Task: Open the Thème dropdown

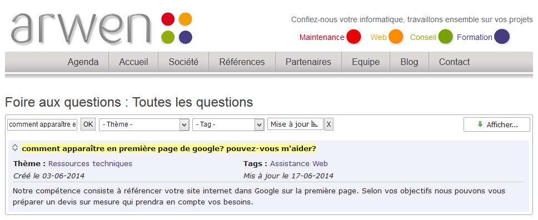Action: point(144,124)
